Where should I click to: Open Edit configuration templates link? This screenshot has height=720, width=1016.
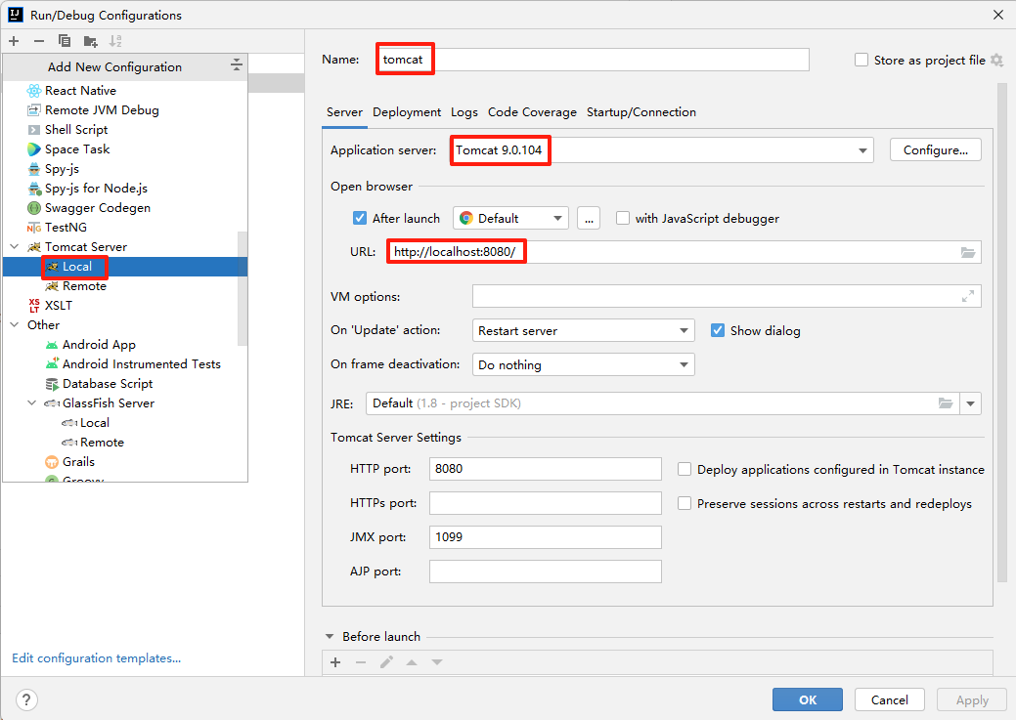click(96, 658)
